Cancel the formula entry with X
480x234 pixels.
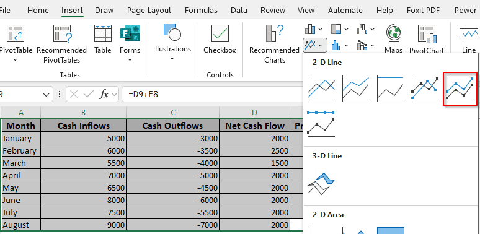pyautogui.click(x=73, y=95)
